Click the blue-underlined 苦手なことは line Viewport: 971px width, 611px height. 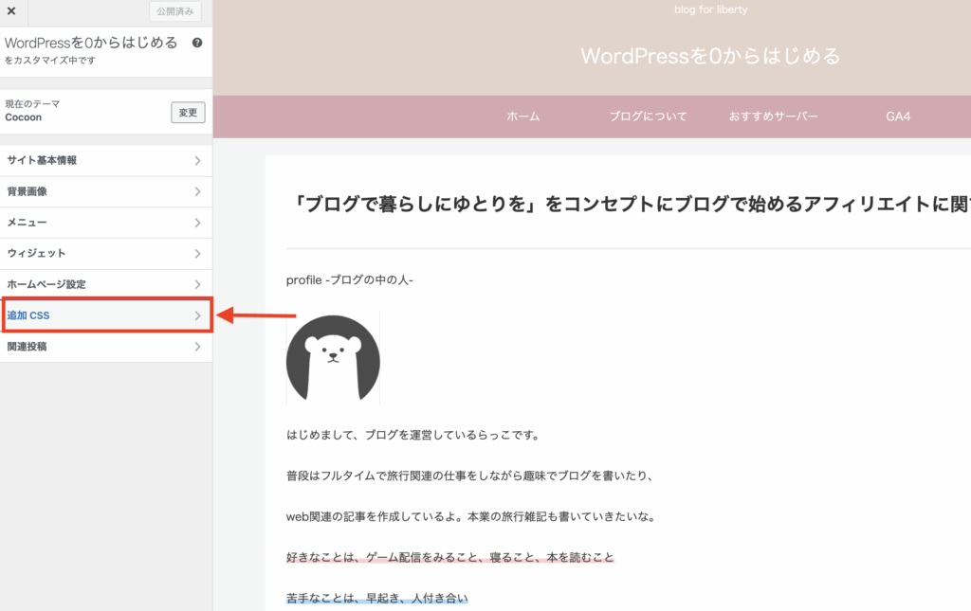pos(377,598)
